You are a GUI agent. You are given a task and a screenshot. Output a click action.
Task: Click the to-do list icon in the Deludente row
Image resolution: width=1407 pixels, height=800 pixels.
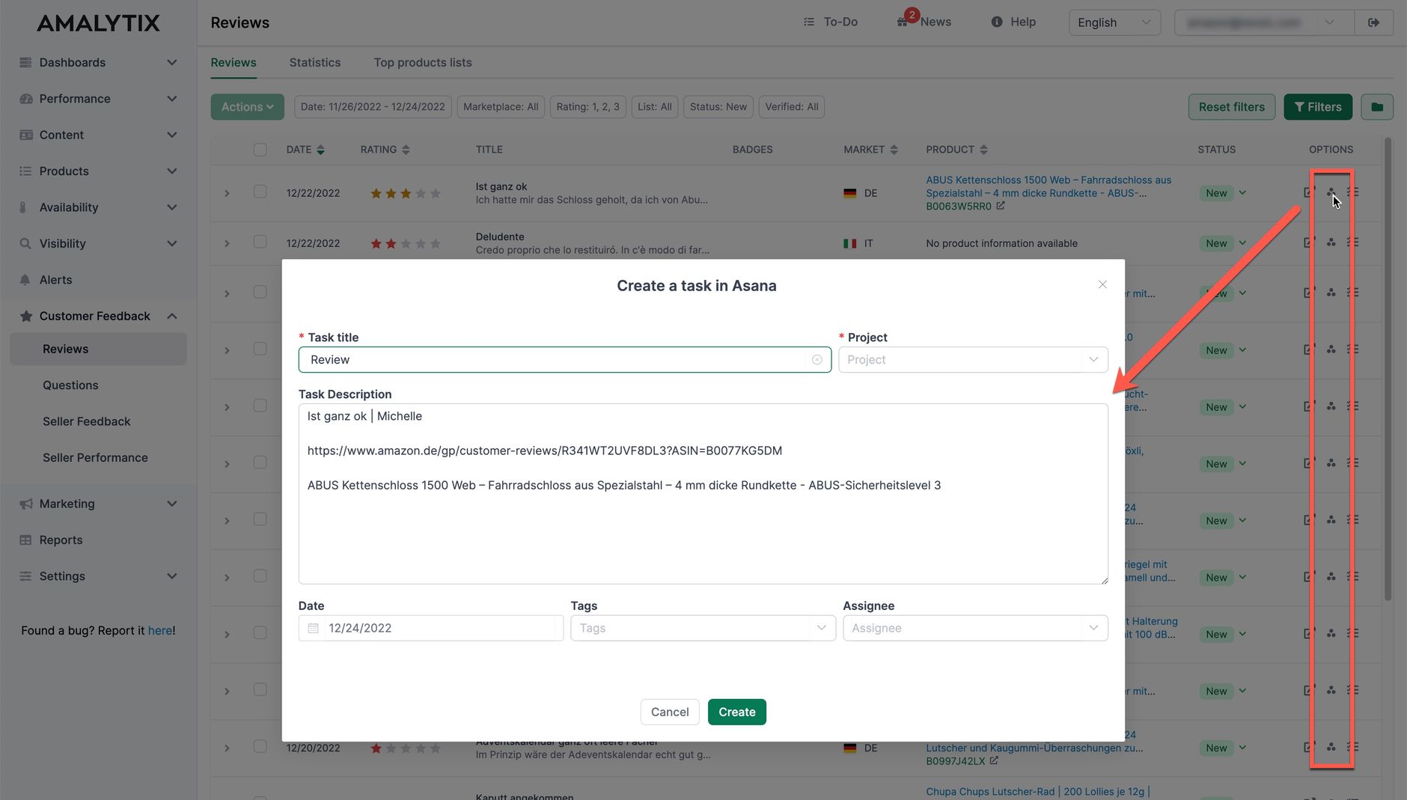[1352, 242]
